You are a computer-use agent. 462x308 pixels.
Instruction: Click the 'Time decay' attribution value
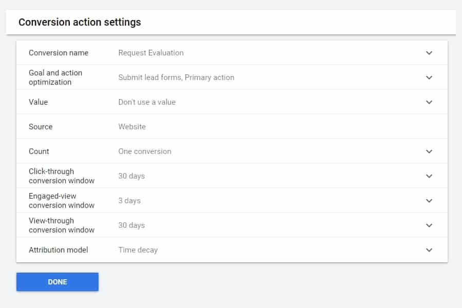pos(138,250)
